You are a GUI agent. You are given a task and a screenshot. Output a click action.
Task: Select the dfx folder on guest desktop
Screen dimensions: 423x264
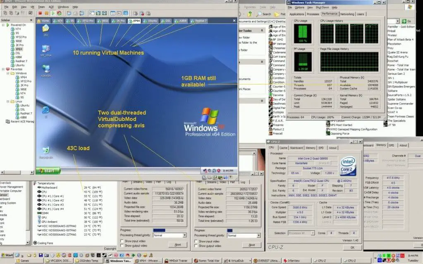pyautogui.click(x=45, y=30)
